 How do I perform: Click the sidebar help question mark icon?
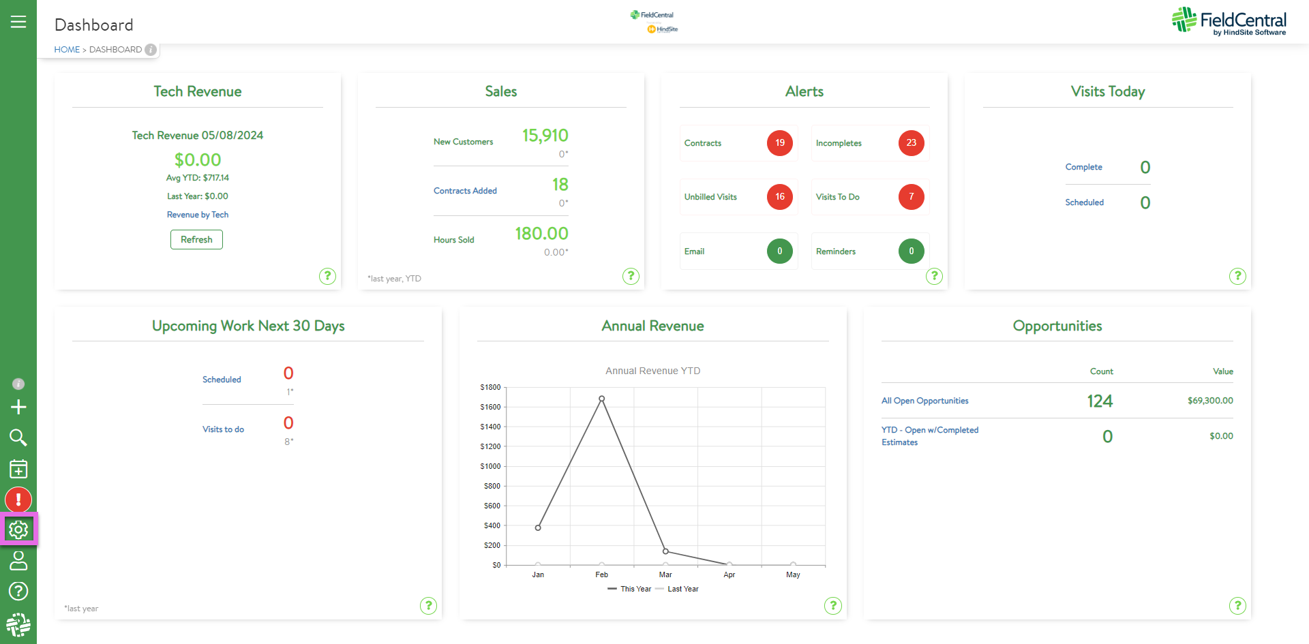point(18,591)
